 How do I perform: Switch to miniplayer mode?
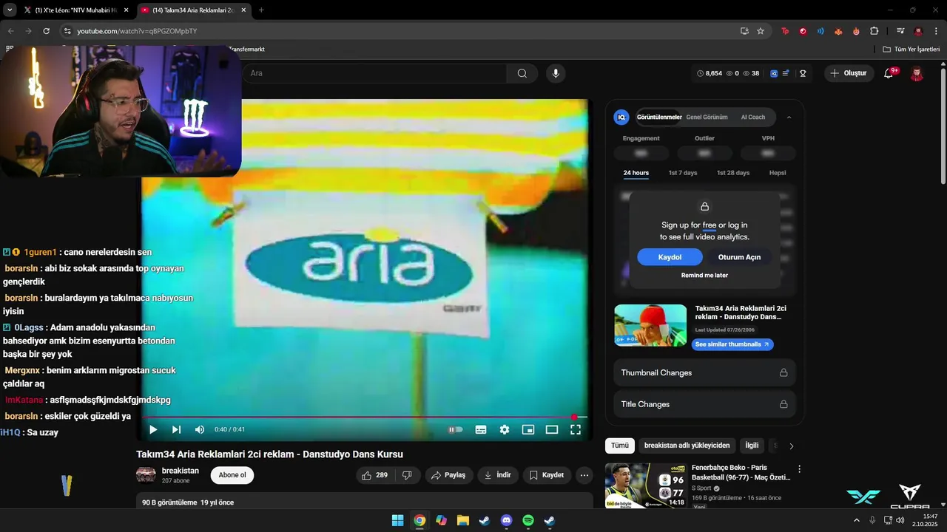pyautogui.click(x=528, y=429)
